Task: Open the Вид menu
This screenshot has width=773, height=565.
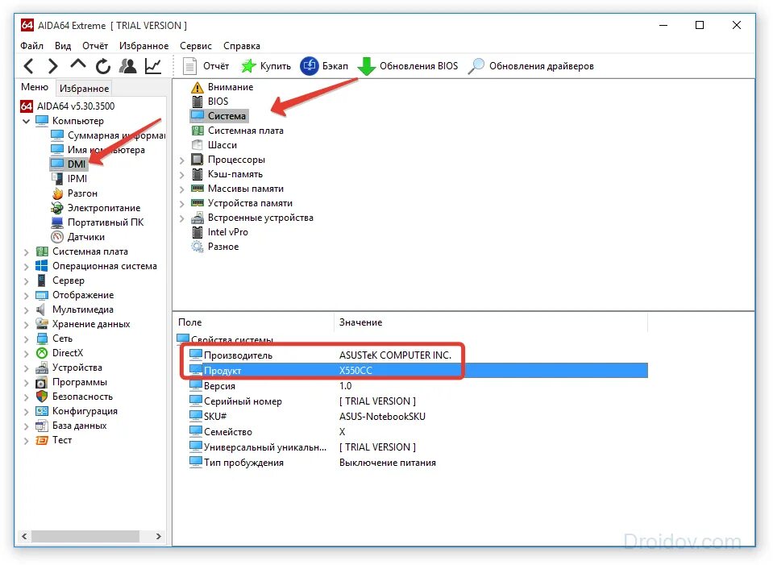Action: tap(63, 46)
